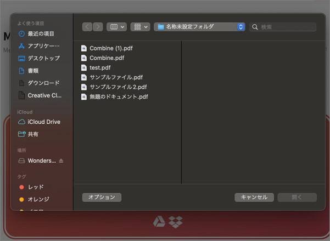Go back with the left chevron button
This screenshot has height=241, width=330.
pos(87,27)
